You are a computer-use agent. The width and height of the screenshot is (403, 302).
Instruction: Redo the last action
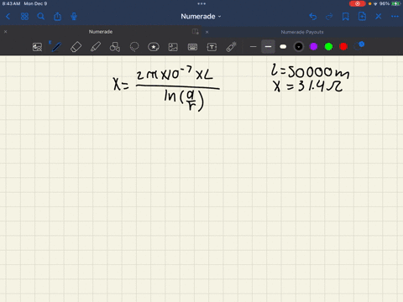tap(329, 17)
